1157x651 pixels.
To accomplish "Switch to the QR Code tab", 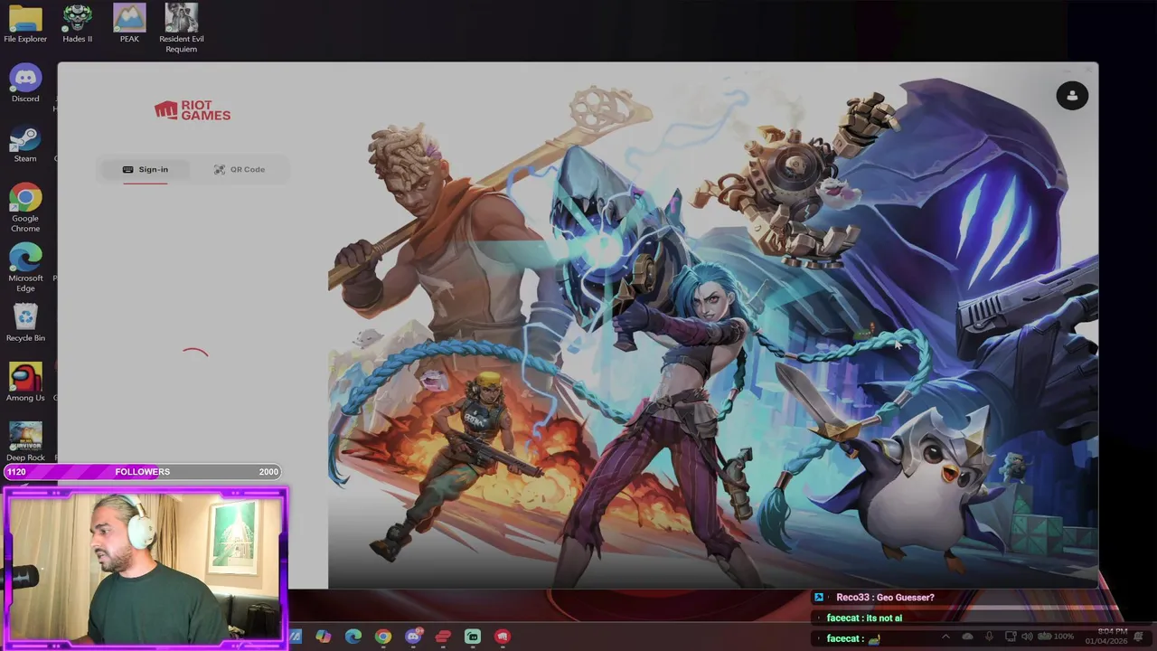I will [x=240, y=169].
